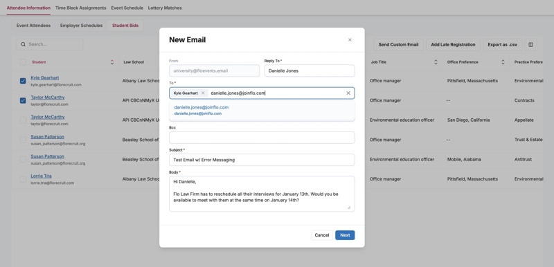
Task: Open the Employer Schedules sub-tab
Action: point(81,26)
